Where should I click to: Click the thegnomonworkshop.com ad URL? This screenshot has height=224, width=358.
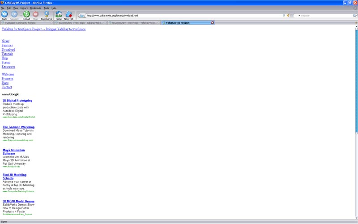pyautogui.click(x=18, y=140)
